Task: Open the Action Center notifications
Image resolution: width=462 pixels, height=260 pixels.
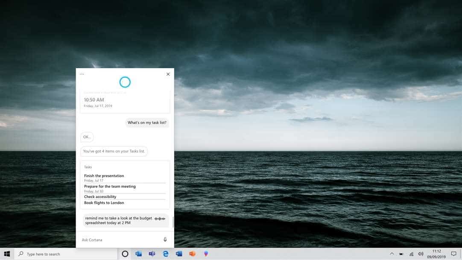Action: coord(453,254)
